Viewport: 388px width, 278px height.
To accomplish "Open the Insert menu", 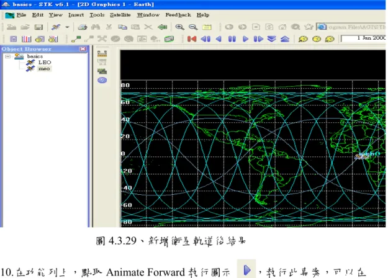I will 76,15.
